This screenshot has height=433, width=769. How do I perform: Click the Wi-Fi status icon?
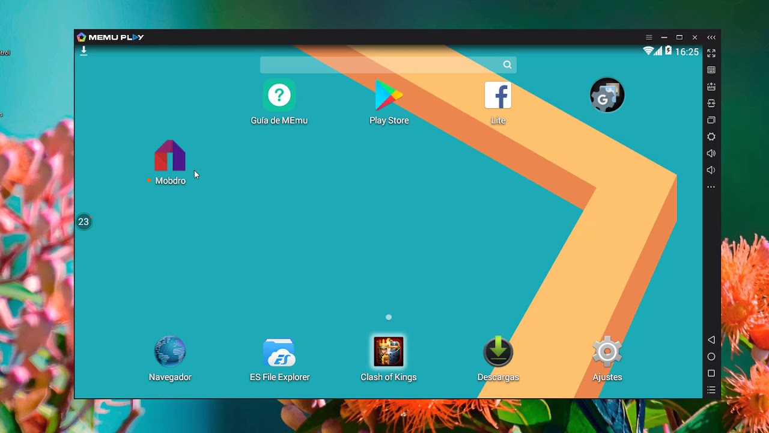point(648,51)
